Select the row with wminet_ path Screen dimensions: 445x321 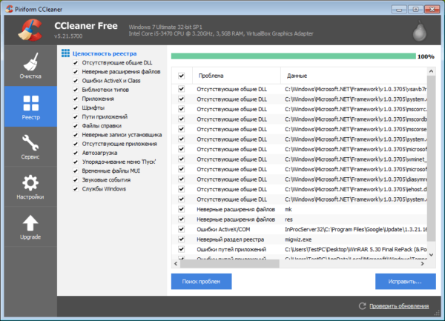[x=299, y=159]
